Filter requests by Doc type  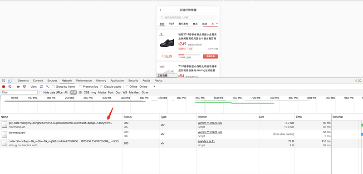tap(118, 92)
